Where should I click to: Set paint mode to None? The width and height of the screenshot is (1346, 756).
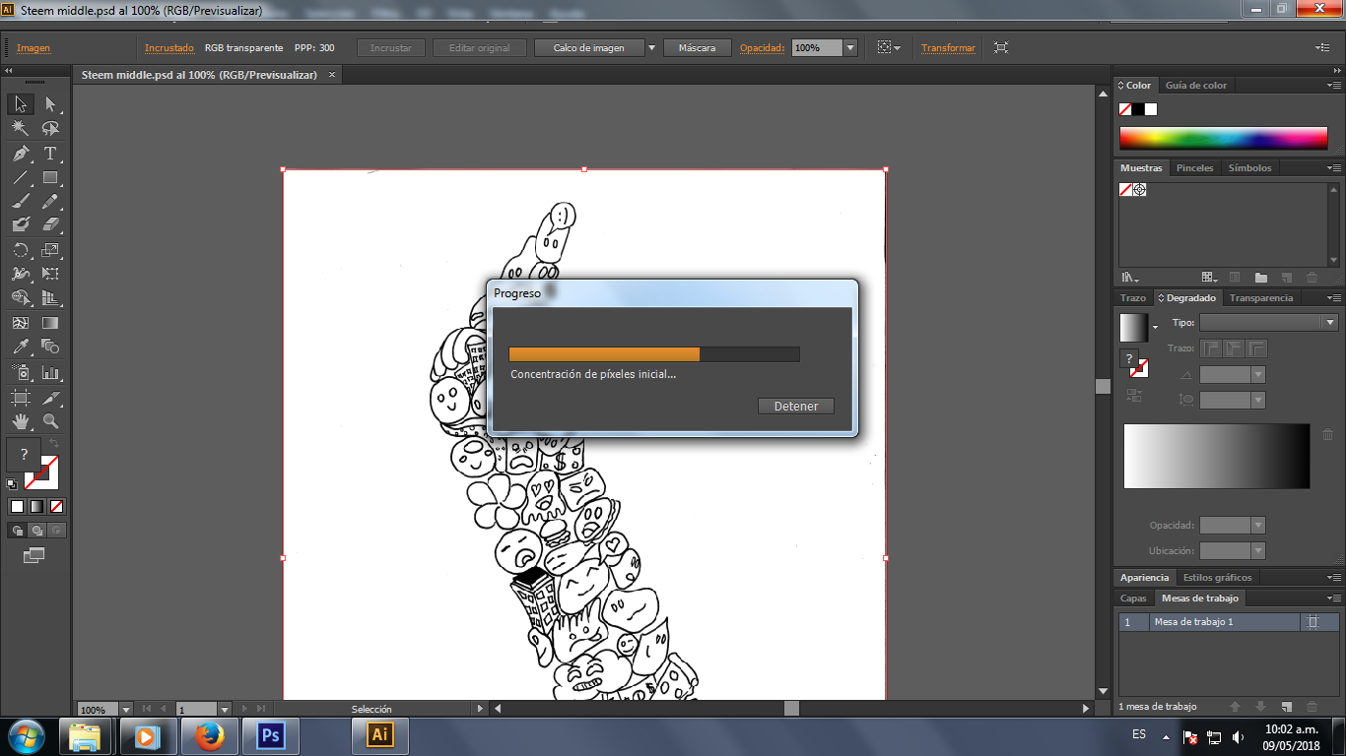tap(56, 507)
